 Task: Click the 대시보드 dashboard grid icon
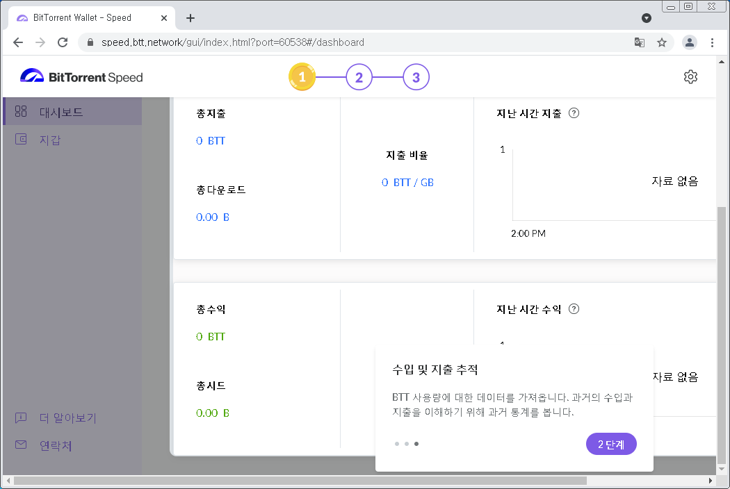[21, 111]
